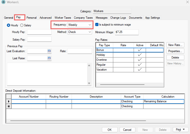The width and height of the screenshot is (190, 134).
Task: Click the Pay Rates horizontal scrollbar
Action: (x=122, y=84)
